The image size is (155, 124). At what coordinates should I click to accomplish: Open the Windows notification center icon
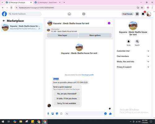coord(151,122)
